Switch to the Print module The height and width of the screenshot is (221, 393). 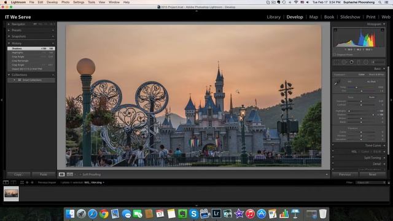(371, 17)
